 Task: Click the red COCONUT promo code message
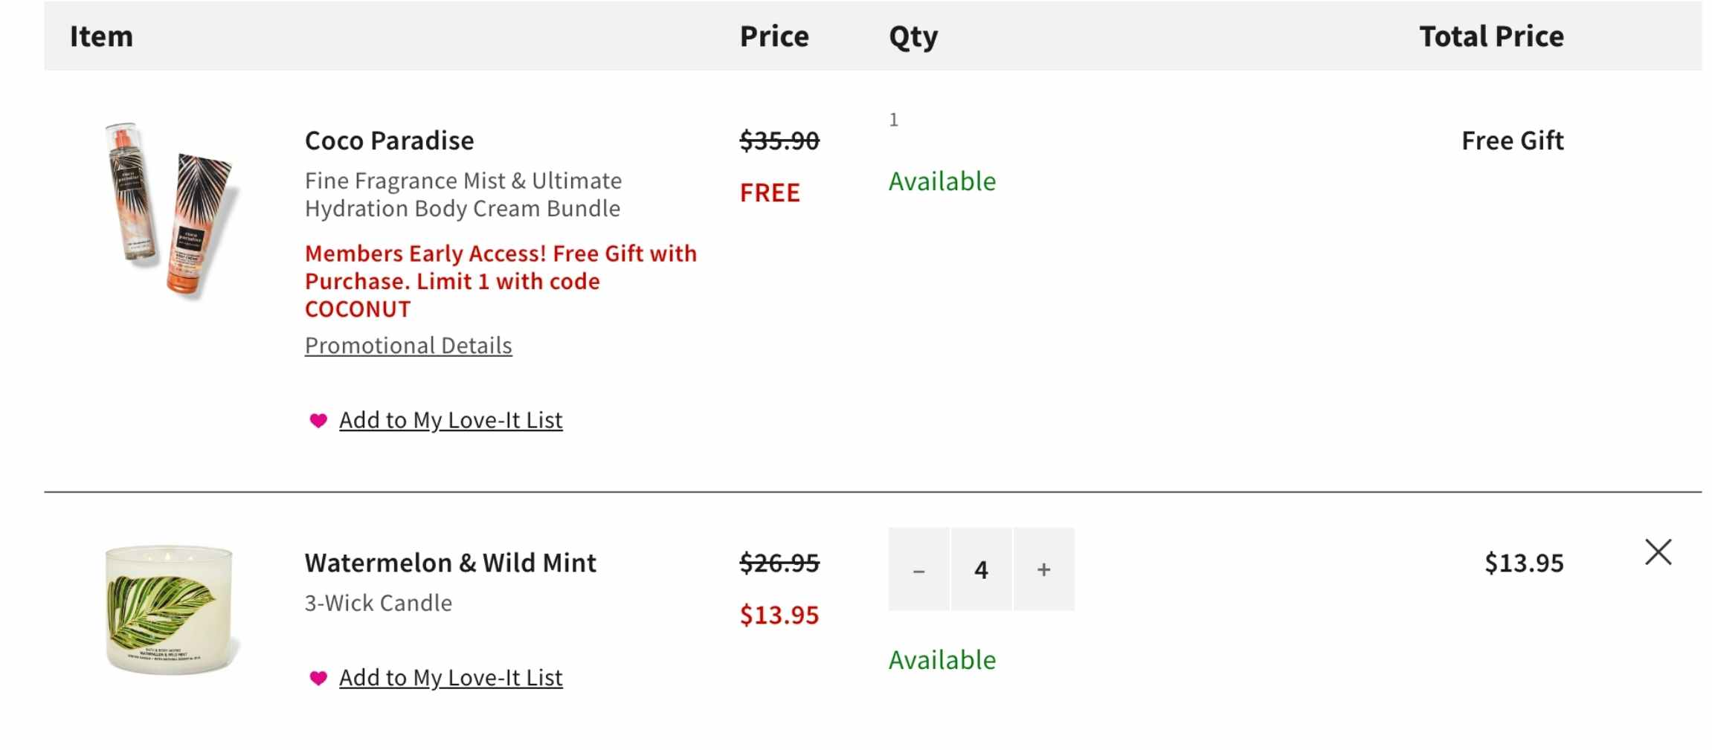501,281
